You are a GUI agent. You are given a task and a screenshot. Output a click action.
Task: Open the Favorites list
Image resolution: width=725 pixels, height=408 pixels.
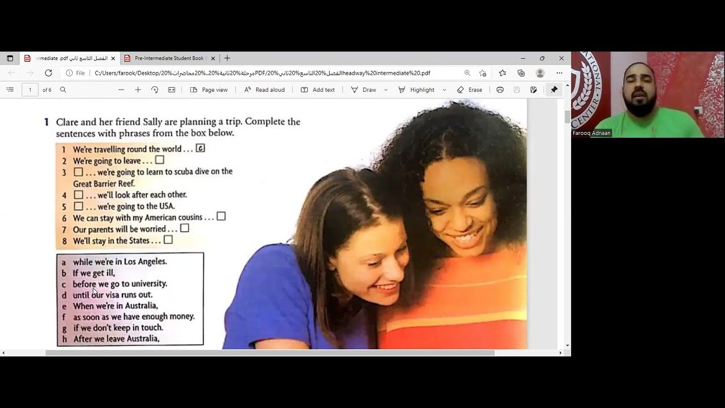502,73
